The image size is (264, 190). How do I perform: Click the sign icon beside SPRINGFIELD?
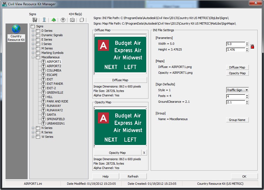[x=43, y=119]
